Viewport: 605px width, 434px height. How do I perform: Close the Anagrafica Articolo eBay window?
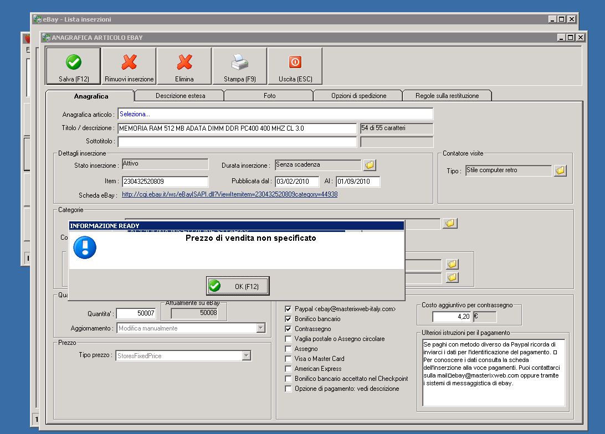pyautogui.click(x=581, y=38)
